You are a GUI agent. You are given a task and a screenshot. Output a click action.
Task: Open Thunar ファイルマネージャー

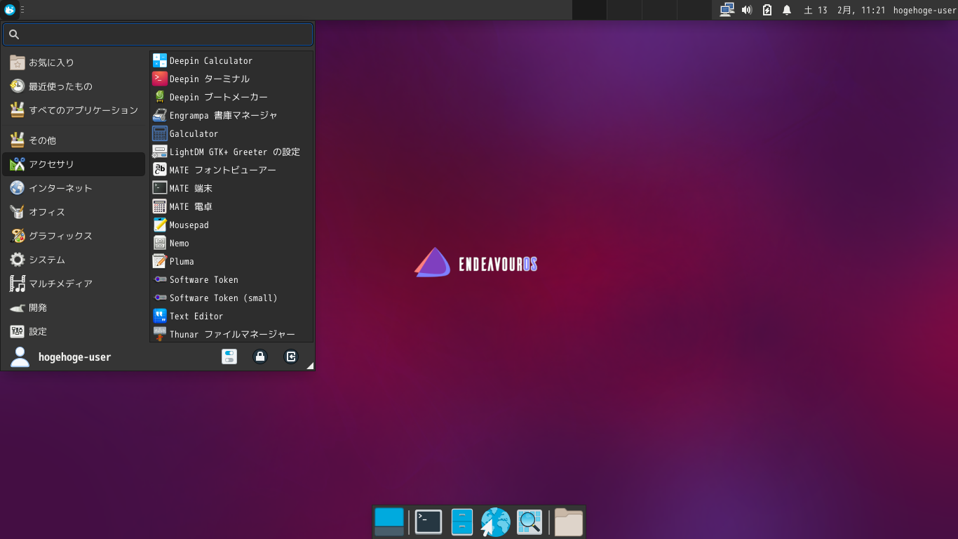coord(231,334)
